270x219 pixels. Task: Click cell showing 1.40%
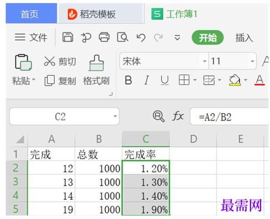(146, 195)
